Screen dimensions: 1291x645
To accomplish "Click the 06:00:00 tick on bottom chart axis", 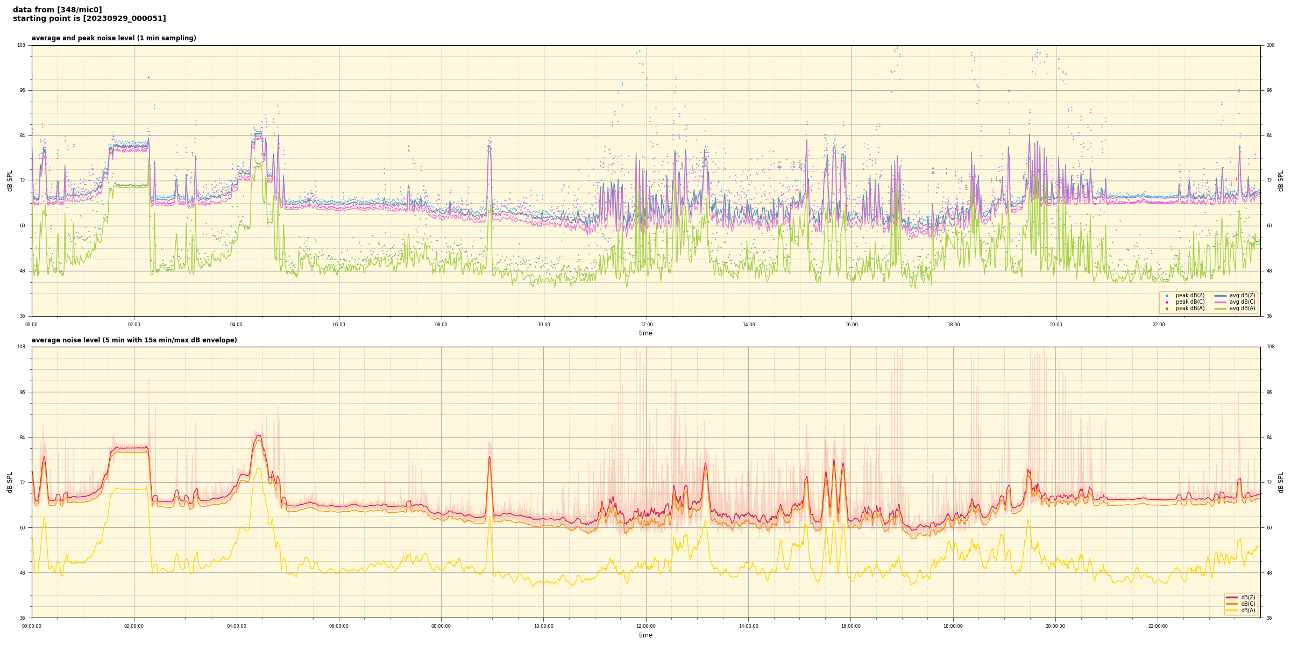I will [339, 626].
